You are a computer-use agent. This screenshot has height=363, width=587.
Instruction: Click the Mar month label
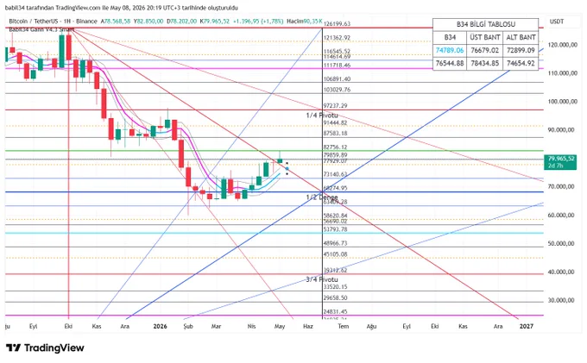216,327
